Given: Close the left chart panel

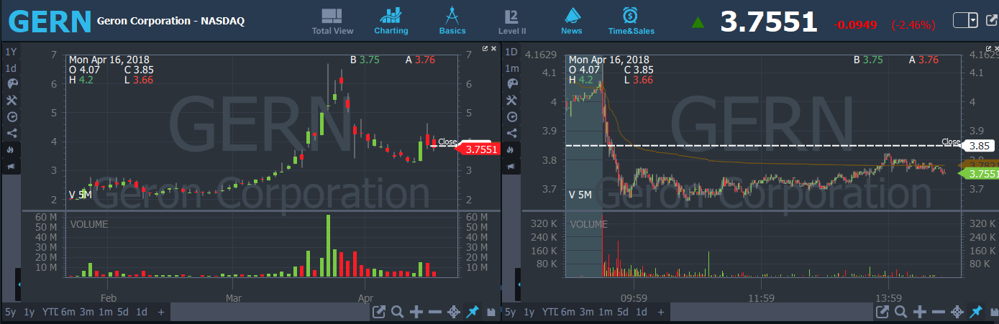Looking at the screenshot, I should click(493, 48).
